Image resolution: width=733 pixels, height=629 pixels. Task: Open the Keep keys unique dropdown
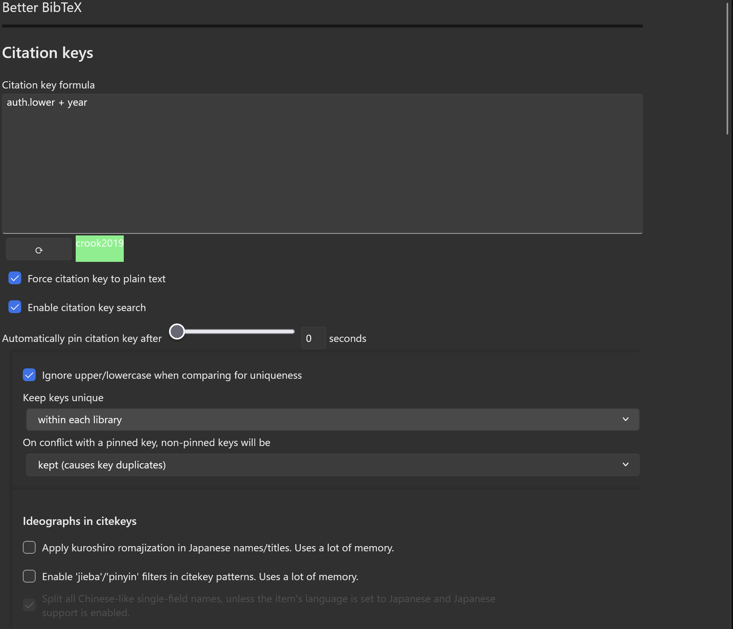click(x=332, y=420)
